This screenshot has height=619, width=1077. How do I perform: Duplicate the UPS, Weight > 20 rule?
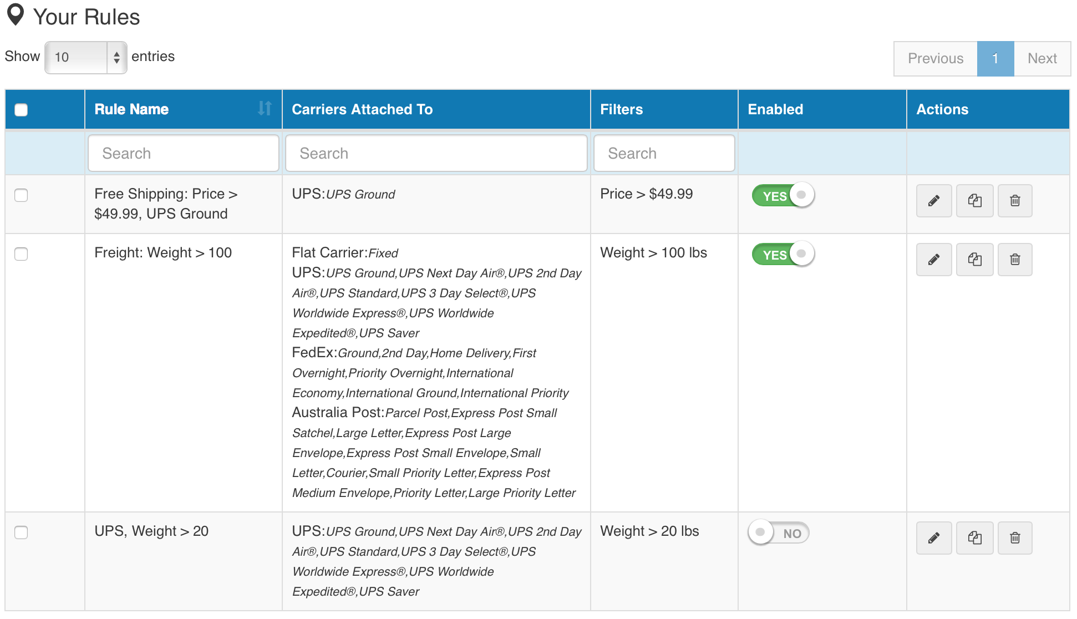click(x=974, y=538)
